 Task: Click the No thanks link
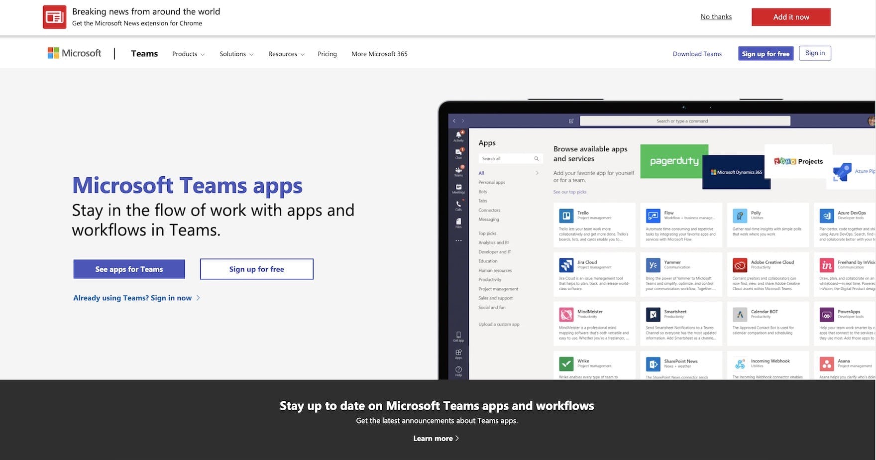click(716, 16)
